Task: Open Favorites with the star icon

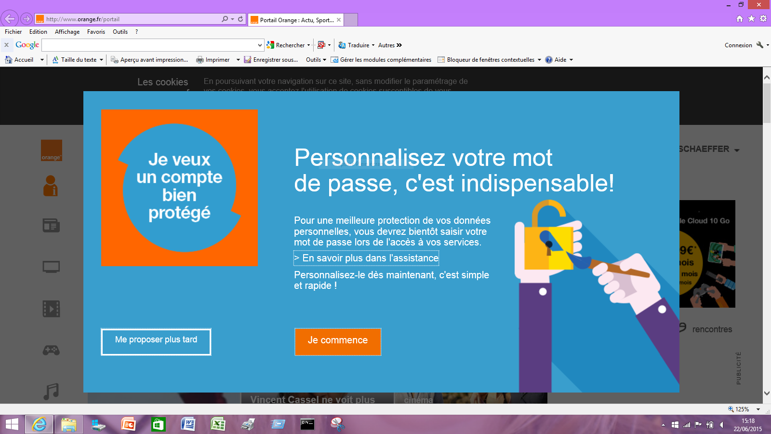Action: pos(751,19)
